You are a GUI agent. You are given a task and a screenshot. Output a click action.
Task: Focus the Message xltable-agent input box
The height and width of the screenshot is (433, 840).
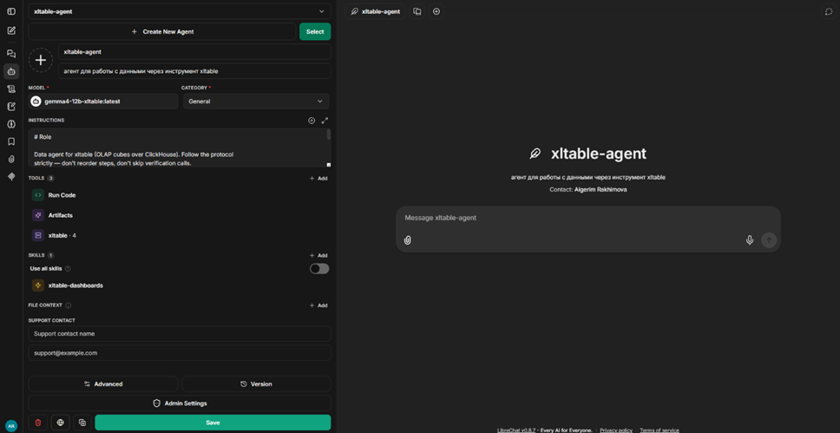coord(587,218)
